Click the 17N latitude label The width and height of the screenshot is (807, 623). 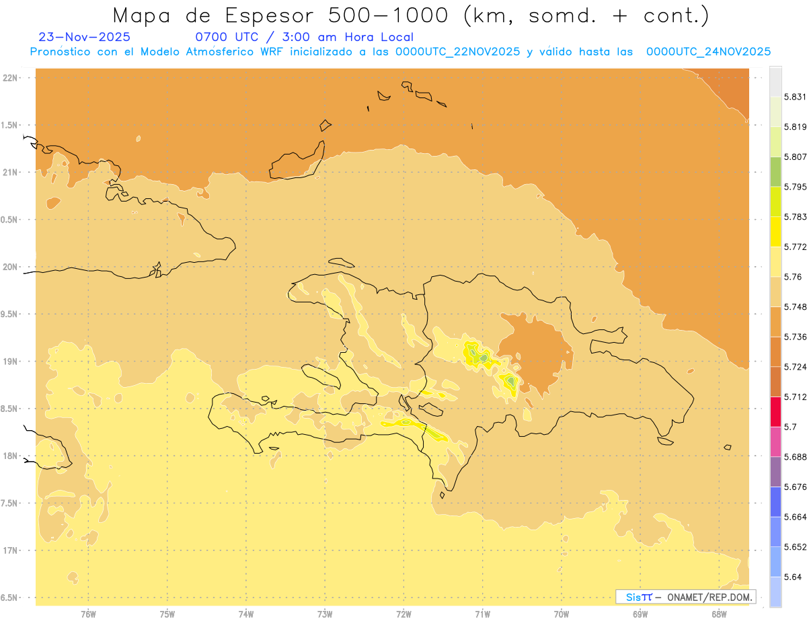11,550
